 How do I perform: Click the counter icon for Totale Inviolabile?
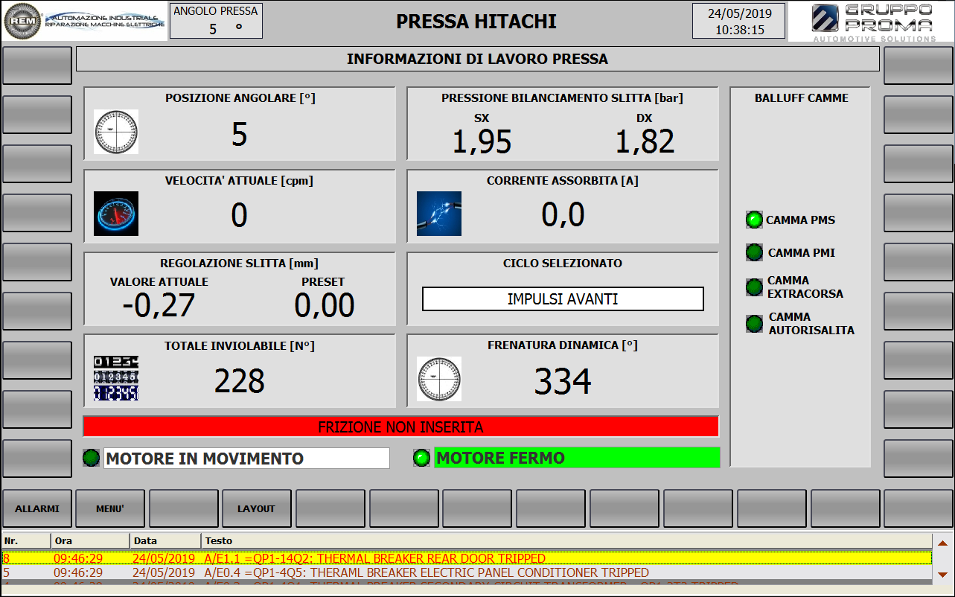click(x=116, y=378)
